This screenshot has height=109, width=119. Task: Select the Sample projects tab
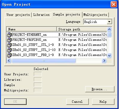67,15
